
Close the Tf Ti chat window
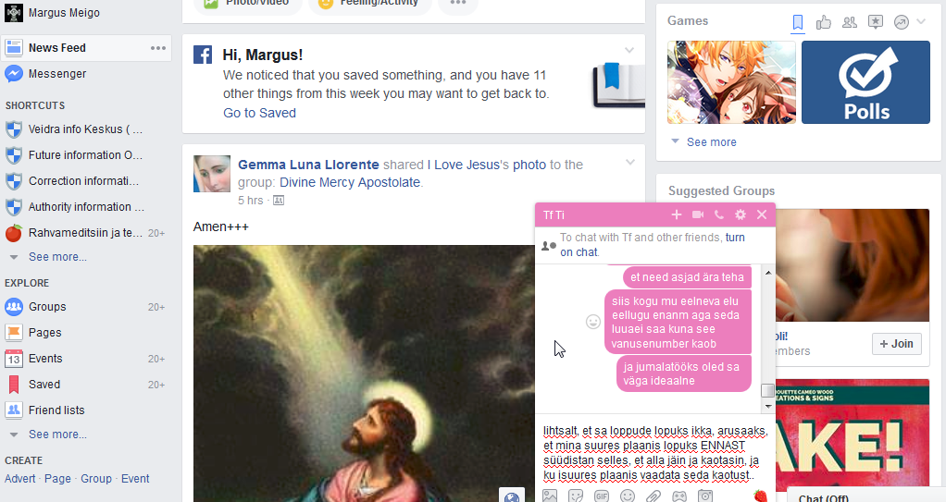[x=762, y=214]
